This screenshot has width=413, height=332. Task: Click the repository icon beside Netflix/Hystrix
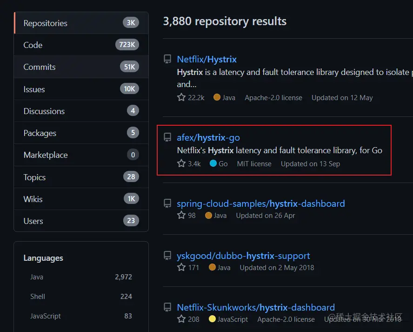pos(167,59)
